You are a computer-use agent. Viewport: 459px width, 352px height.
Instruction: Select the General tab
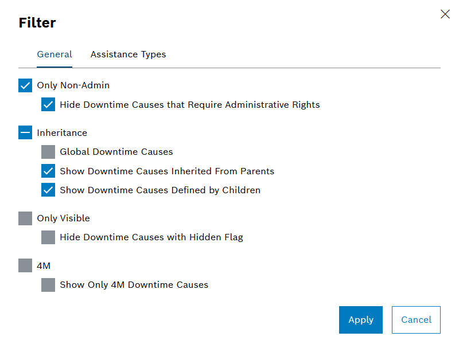click(55, 54)
